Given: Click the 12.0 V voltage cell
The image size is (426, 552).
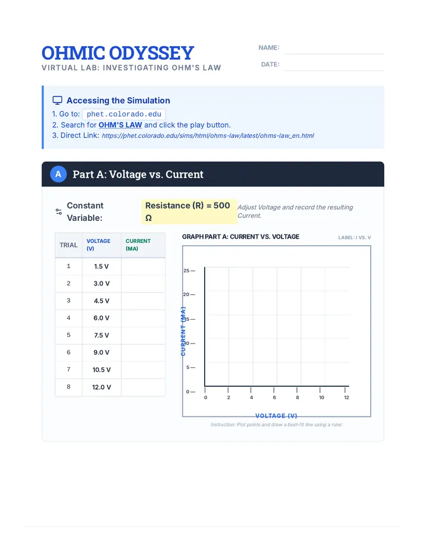Looking at the screenshot, I should click(x=101, y=387).
